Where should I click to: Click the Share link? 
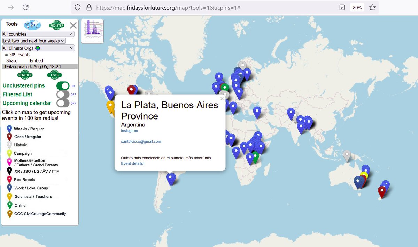coord(12,60)
